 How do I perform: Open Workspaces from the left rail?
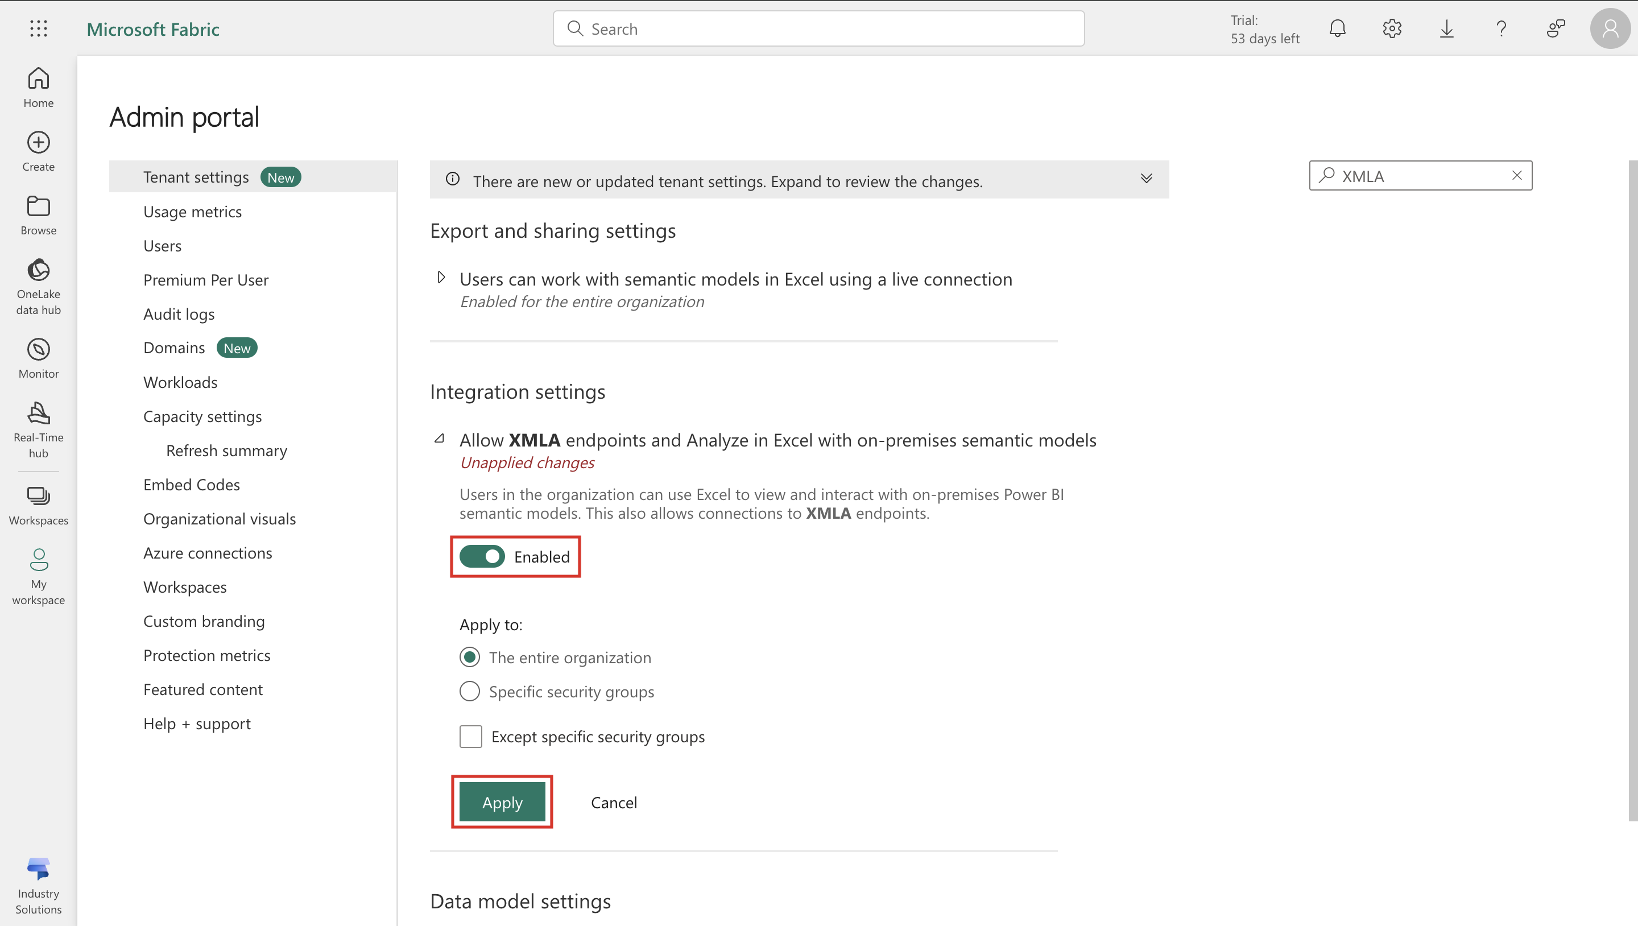coord(38,505)
